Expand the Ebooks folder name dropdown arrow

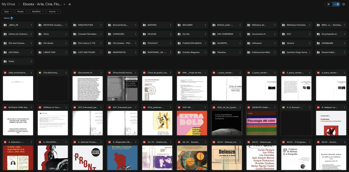click(65, 5)
